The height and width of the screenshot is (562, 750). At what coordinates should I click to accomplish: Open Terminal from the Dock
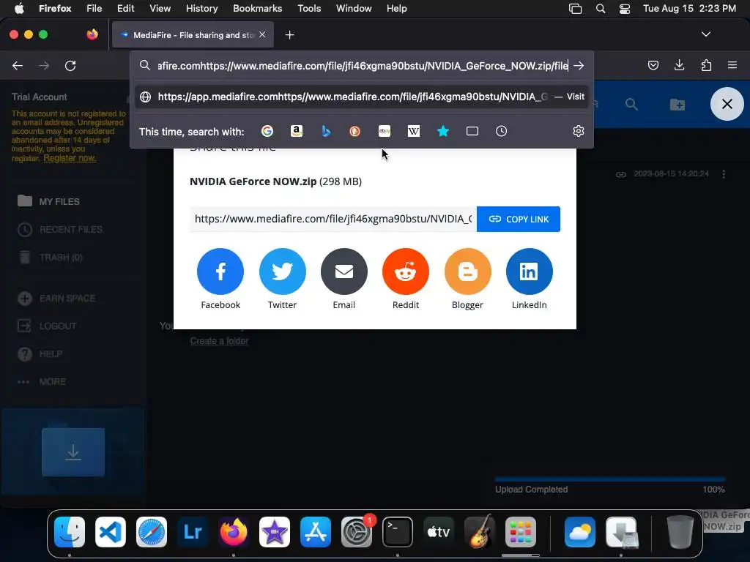tap(398, 531)
